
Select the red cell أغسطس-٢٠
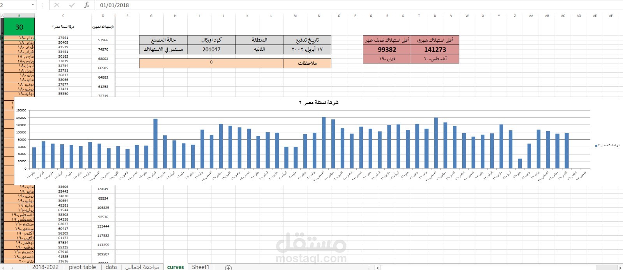[435, 59]
